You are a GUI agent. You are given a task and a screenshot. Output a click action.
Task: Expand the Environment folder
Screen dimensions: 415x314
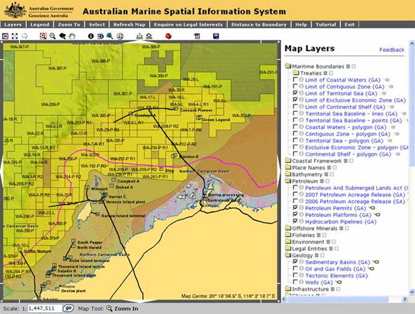tap(288, 241)
